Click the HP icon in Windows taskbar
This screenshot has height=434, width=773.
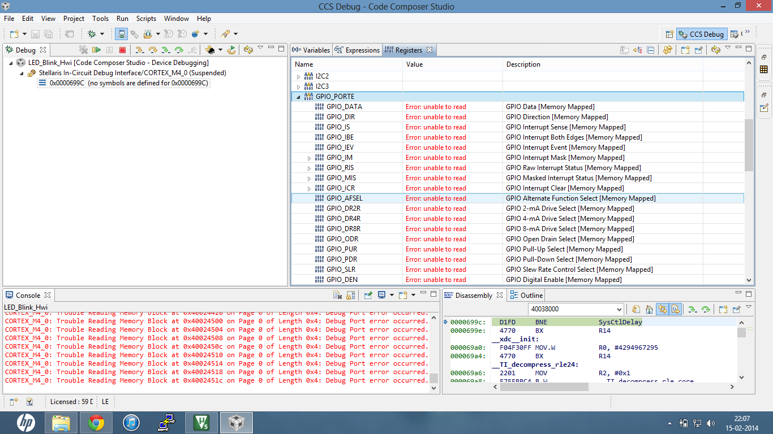27,422
